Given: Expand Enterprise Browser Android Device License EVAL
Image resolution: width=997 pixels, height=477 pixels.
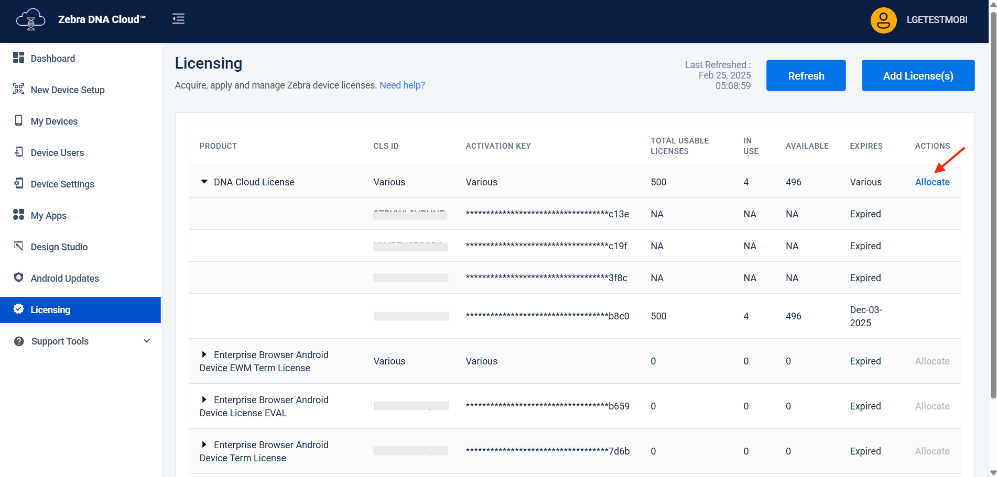Looking at the screenshot, I should 204,400.
